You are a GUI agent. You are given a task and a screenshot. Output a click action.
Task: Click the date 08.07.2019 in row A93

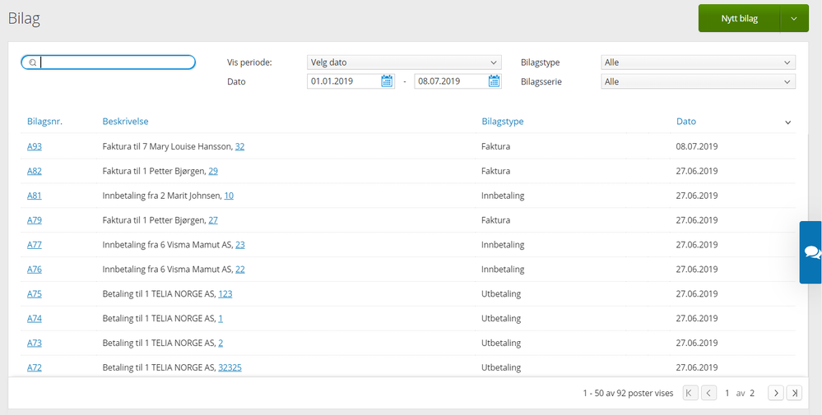[x=697, y=146]
